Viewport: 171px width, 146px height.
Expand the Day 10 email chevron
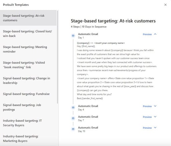[x=155, y=128]
